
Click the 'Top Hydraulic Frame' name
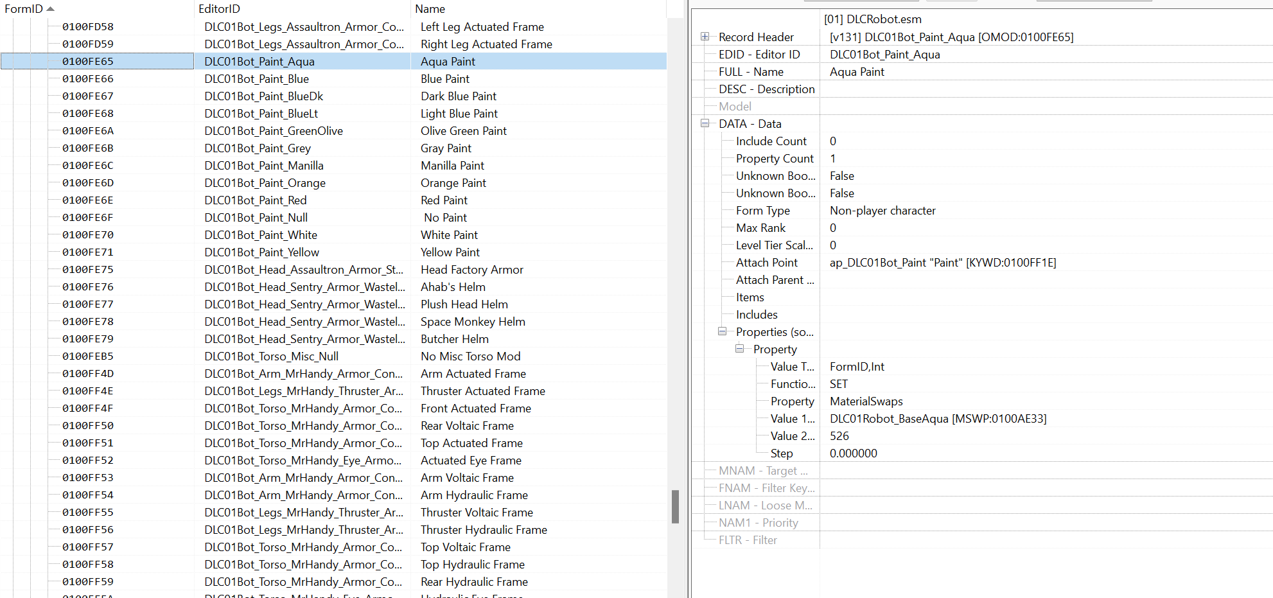(x=473, y=565)
